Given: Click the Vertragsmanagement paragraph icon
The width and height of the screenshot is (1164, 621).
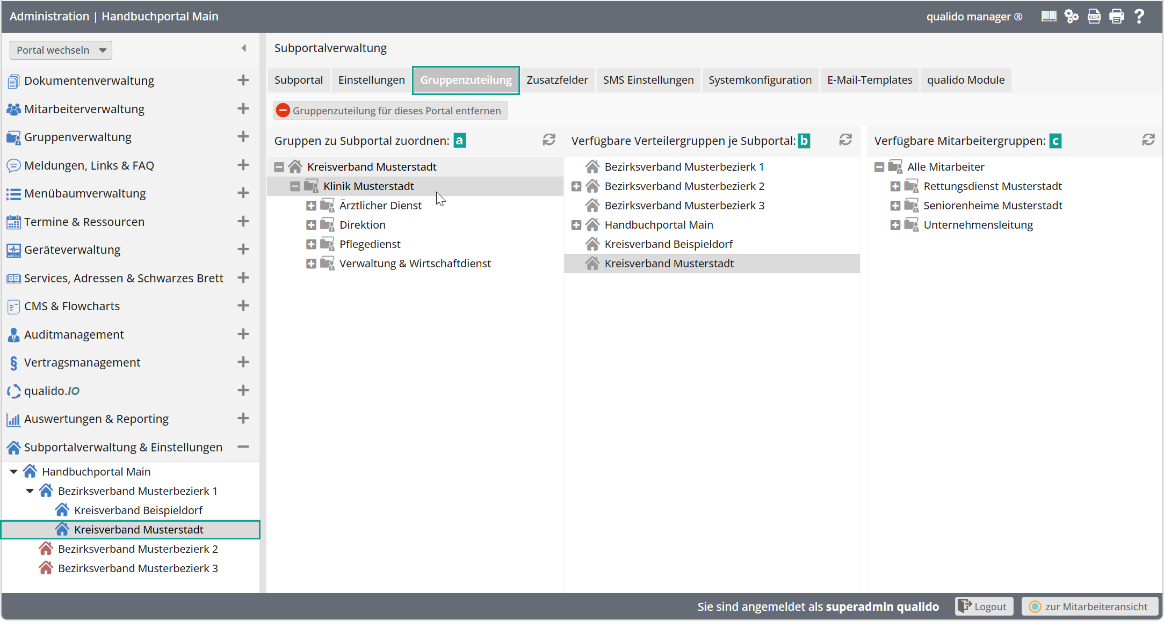Looking at the screenshot, I should [x=13, y=363].
